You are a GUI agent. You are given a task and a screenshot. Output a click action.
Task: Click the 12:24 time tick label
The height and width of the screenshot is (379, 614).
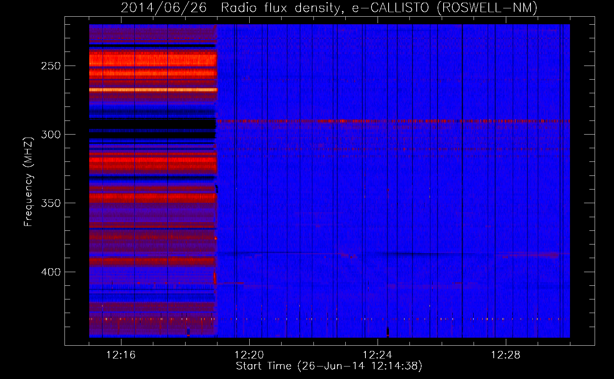coord(377,355)
